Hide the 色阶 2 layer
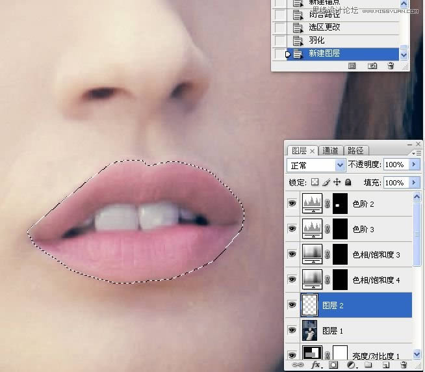Screen dimensions: 425x372 [x=292, y=204]
